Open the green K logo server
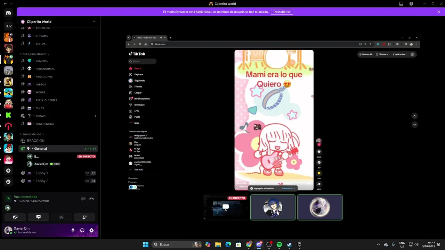This screenshot has width=445, height=250. click(8, 115)
